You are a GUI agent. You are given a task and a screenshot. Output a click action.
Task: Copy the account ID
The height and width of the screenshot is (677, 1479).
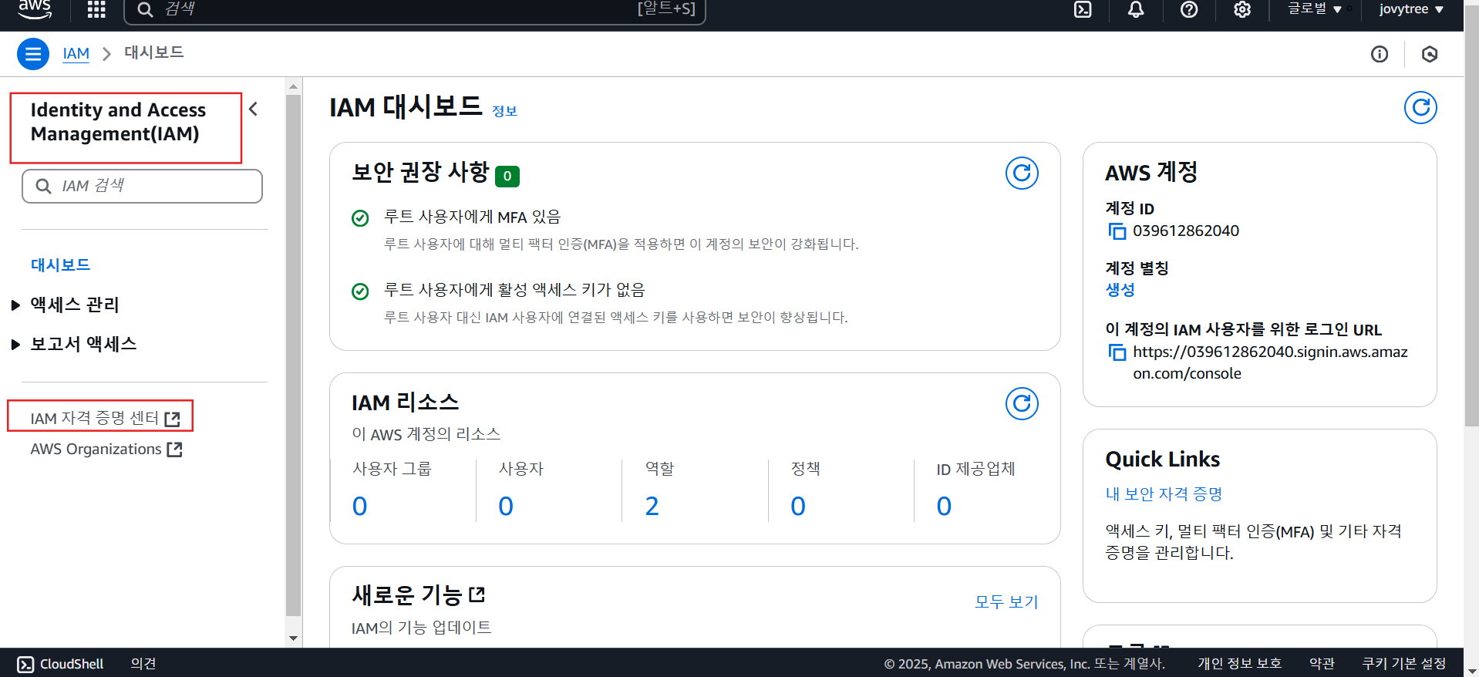(x=1117, y=231)
